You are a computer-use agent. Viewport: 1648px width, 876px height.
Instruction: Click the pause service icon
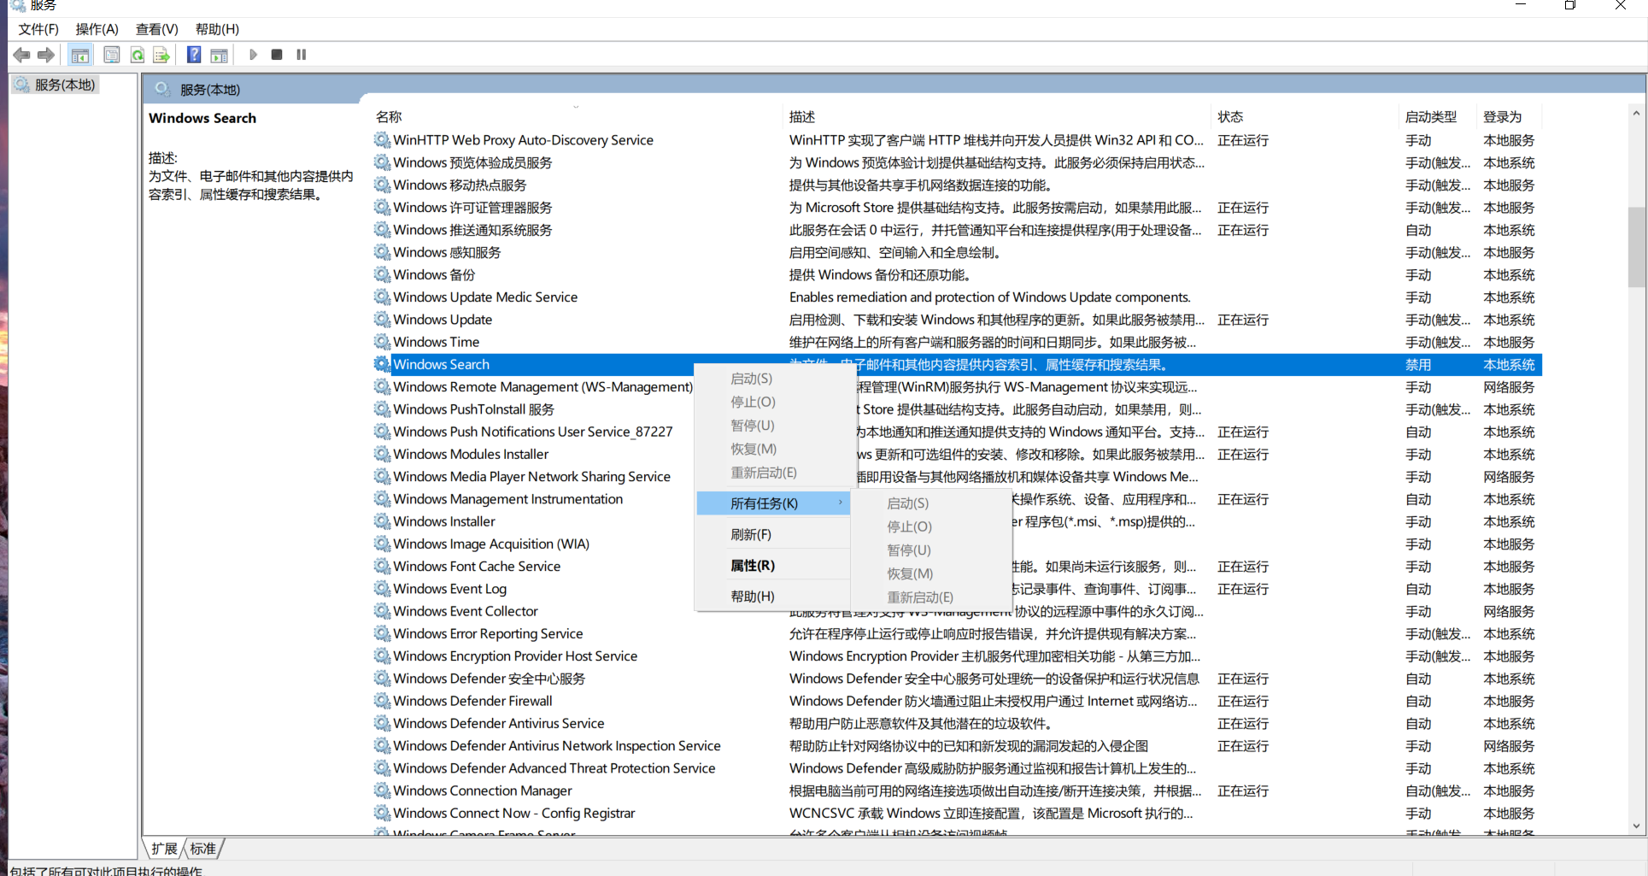tap(301, 54)
